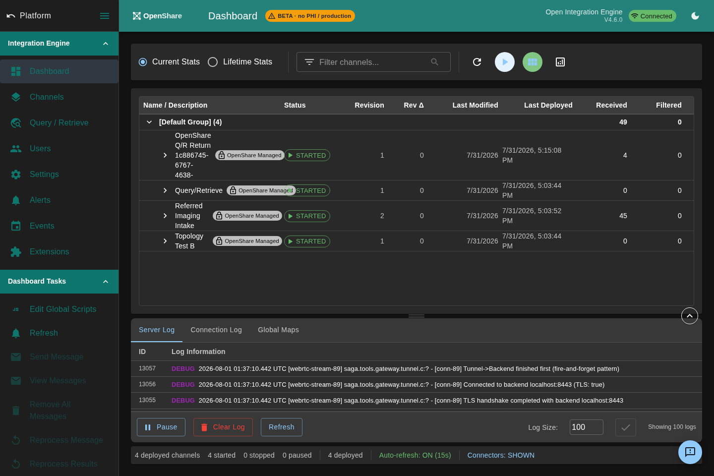Open Edit Global Scripts task

coord(59,309)
